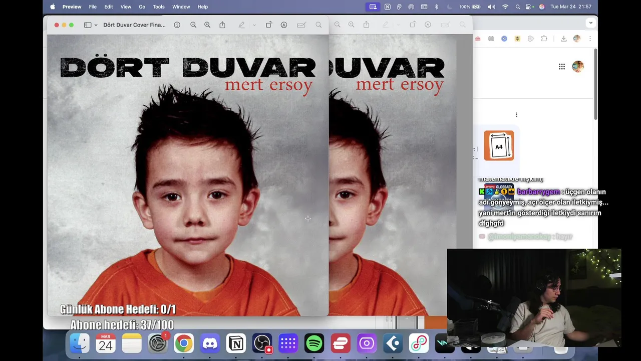The image size is (641, 361).
Task: Open the sidebar view options chevron
Action: tap(96, 25)
